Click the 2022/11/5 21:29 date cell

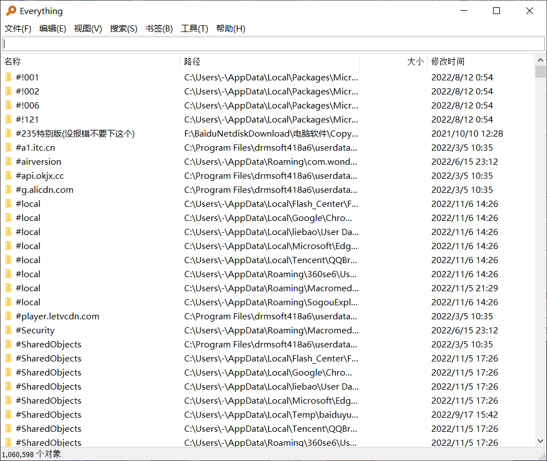pos(464,288)
